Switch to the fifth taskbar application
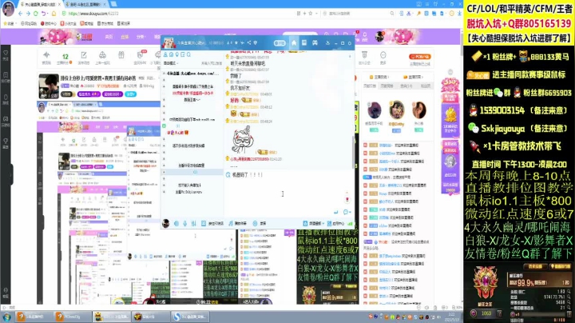Viewport: 575px width, 323px height. click(190, 317)
